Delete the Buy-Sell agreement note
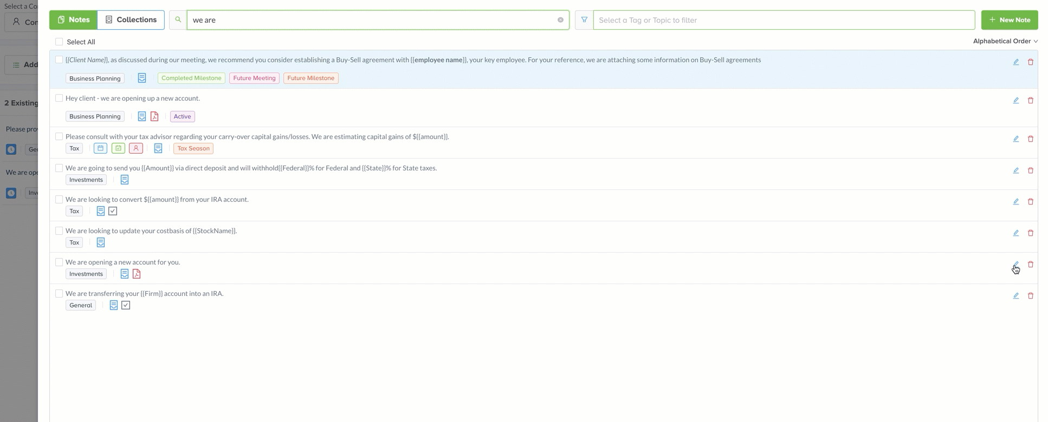The width and height of the screenshot is (1048, 422). click(1031, 62)
